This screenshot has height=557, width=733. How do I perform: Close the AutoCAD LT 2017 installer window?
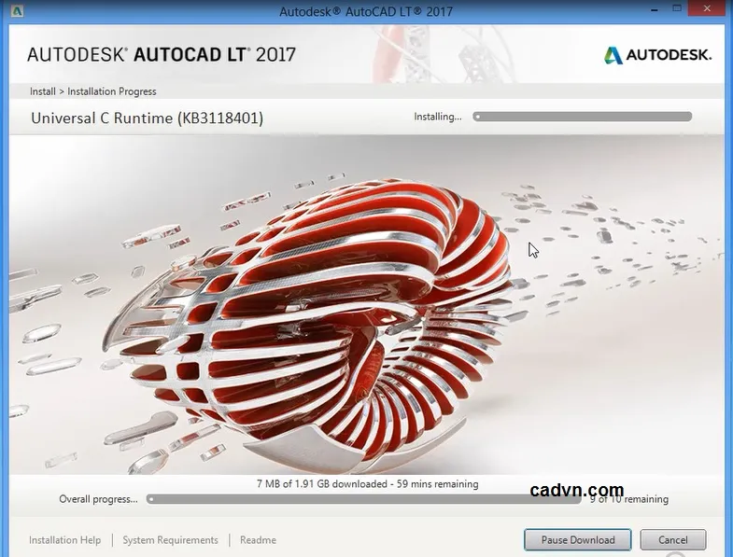tap(707, 8)
